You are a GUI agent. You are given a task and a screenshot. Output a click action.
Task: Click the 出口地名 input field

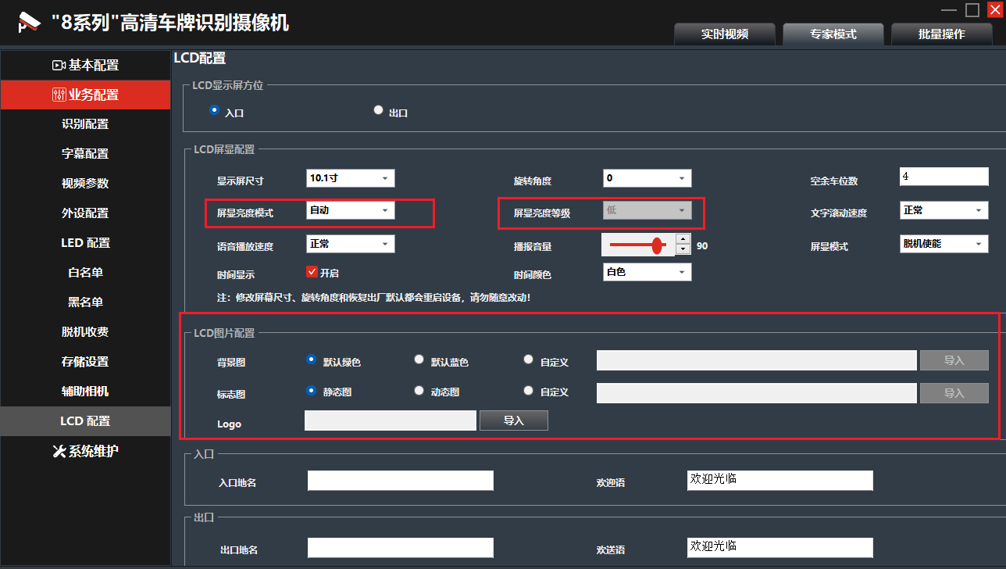click(401, 548)
